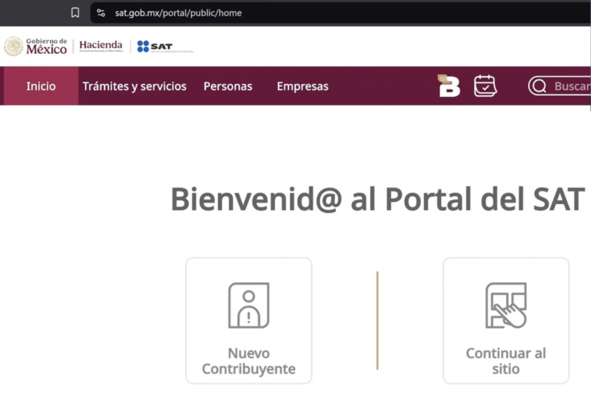The width and height of the screenshot is (591, 411).
Task: Select the sat.gob.mx URL text in address bar
Action: [x=178, y=13]
